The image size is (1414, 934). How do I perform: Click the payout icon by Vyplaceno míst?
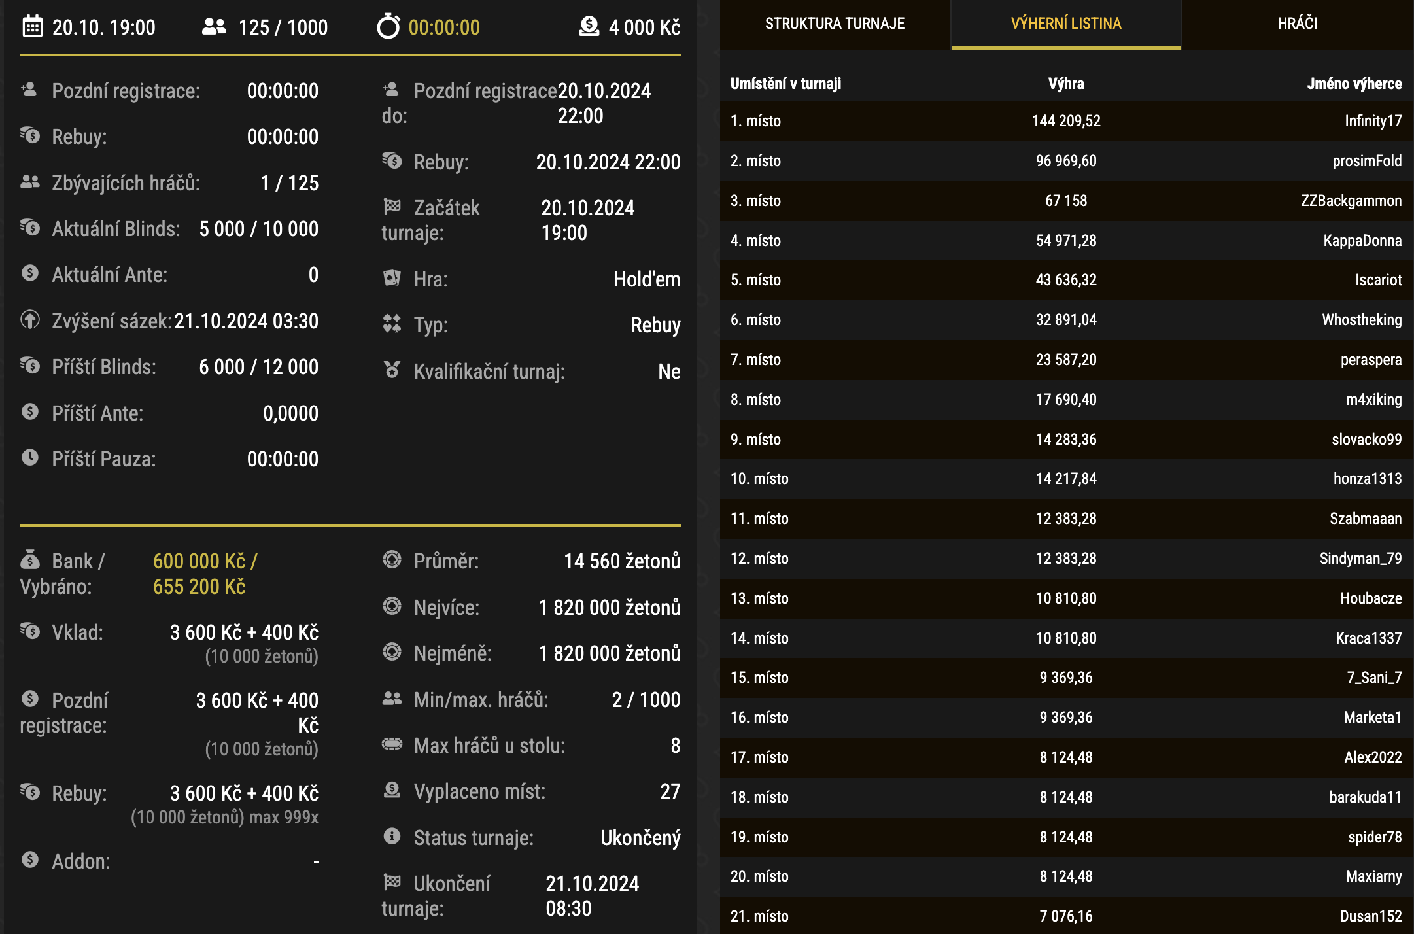392,790
